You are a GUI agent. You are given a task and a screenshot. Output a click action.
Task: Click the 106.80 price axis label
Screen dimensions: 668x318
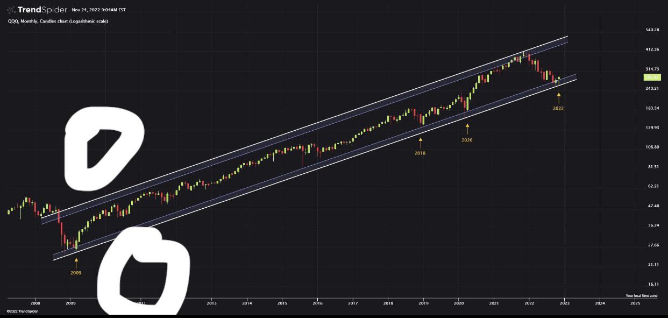point(652,147)
